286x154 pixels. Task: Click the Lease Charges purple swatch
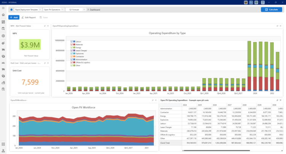[x=74, y=50]
